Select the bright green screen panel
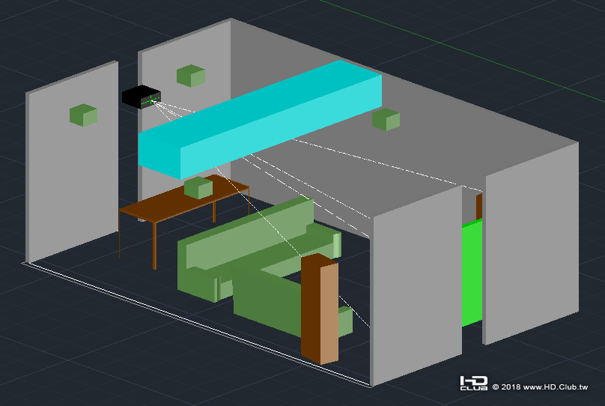 (x=472, y=273)
